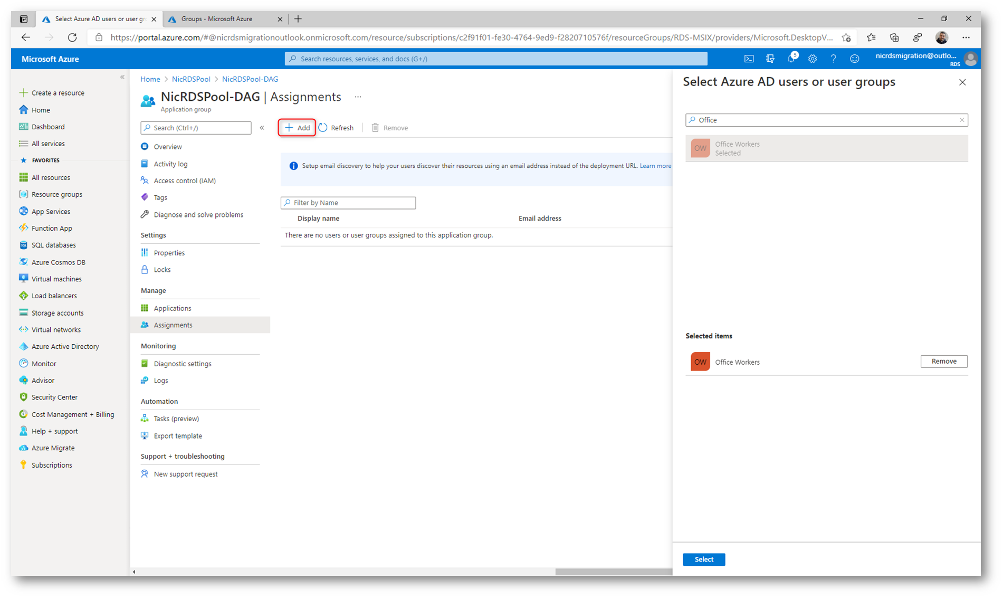
Task: Open App Services in sidebar
Action: point(51,211)
